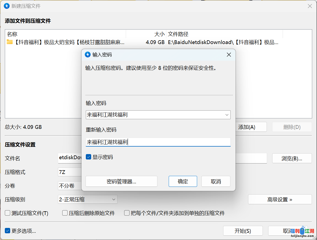317x240 pixels.
Task: Check 把每个文件/文件夹添加到单独的压缩文件
Action: point(127,213)
